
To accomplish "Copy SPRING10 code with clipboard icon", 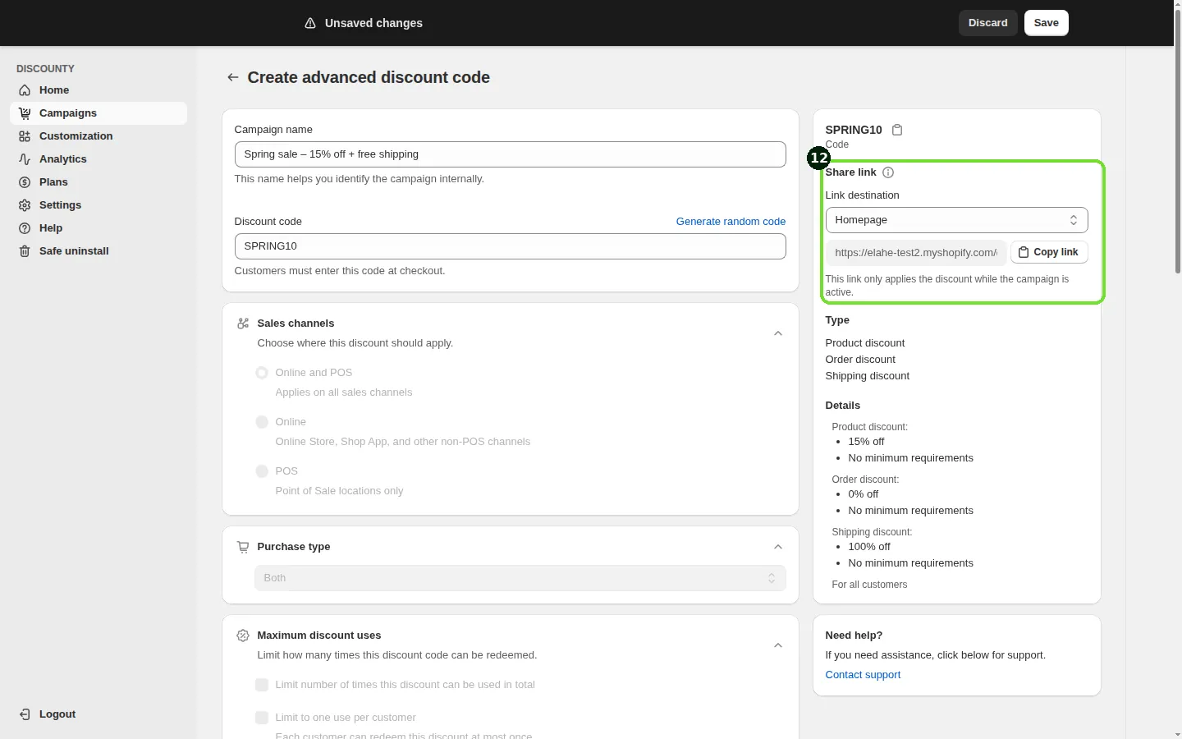I will tap(897, 130).
